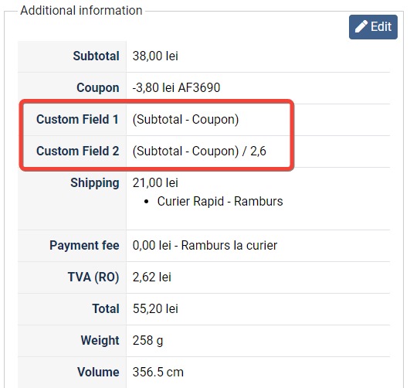Click the Shipping row label

tap(95, 182)
